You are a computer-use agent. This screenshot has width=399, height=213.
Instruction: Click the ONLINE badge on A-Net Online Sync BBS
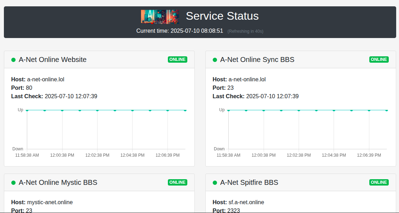point(379,59)
